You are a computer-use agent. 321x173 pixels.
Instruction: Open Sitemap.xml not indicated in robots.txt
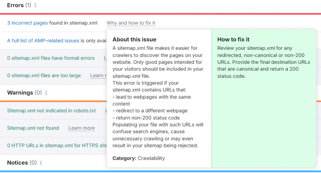pyautogui.click(x=51, y=111)
